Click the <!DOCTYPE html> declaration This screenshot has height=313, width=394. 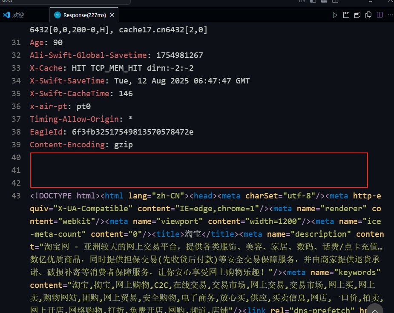[65, 196]
